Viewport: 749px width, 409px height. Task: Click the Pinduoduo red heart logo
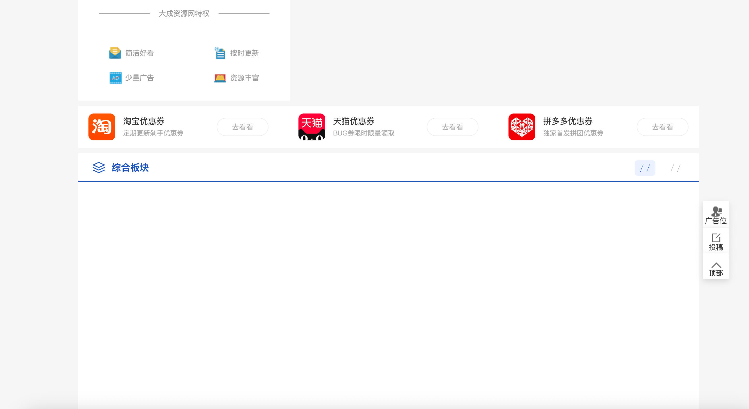tap(522, 127)
